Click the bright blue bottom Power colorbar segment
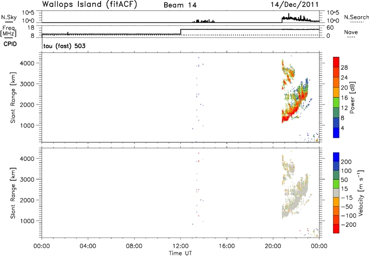 [x=336, y=133]
